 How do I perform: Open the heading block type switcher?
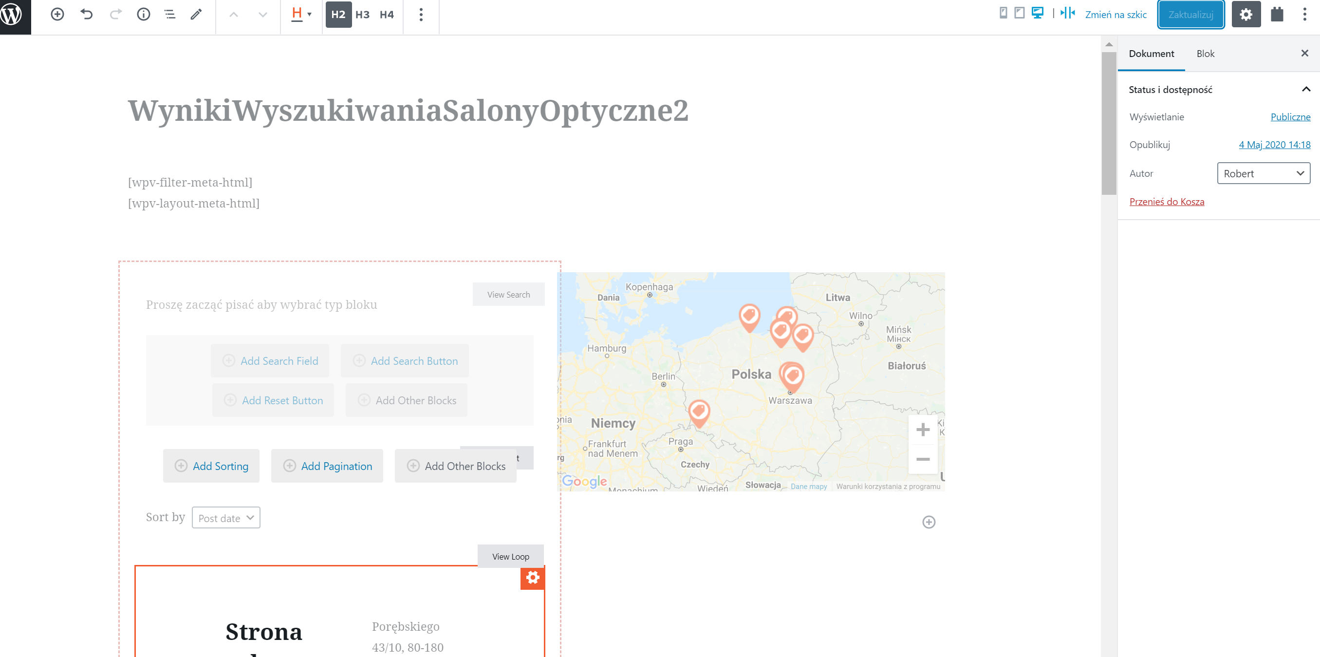301,14
